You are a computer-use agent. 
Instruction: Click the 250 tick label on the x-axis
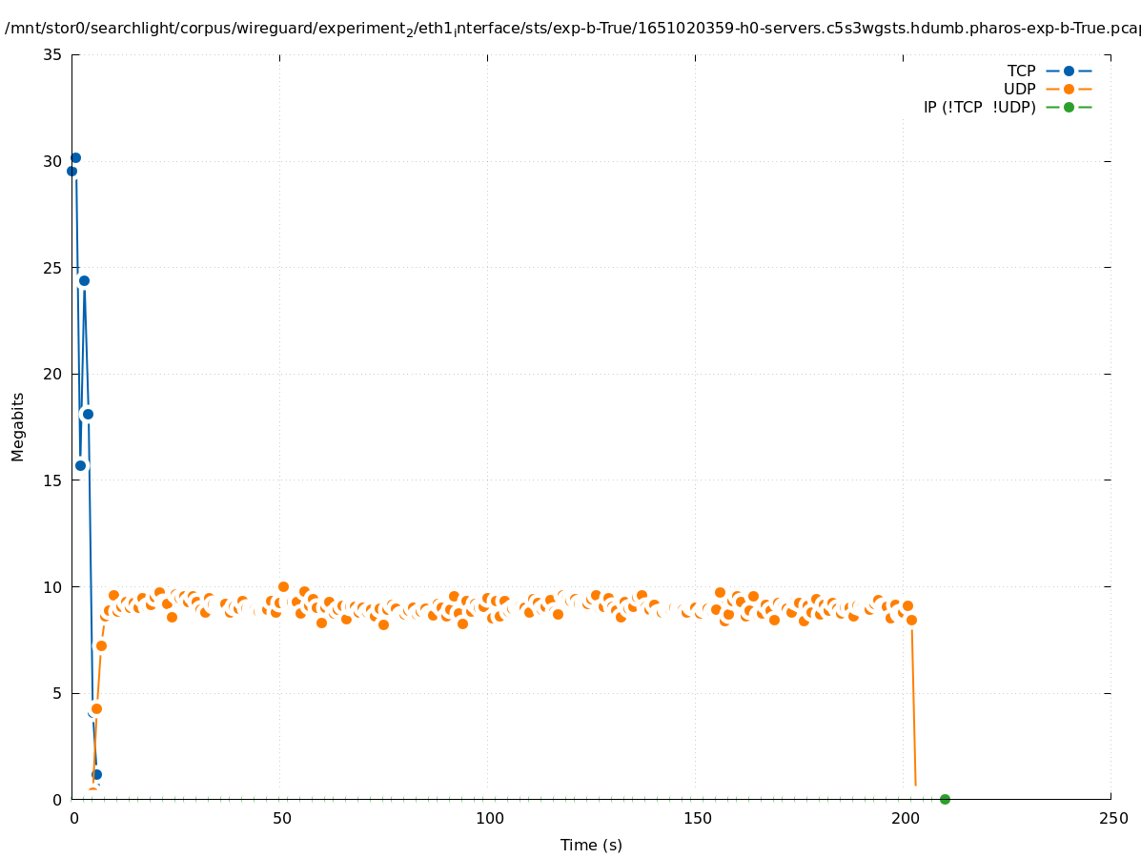coord(1111,818)
